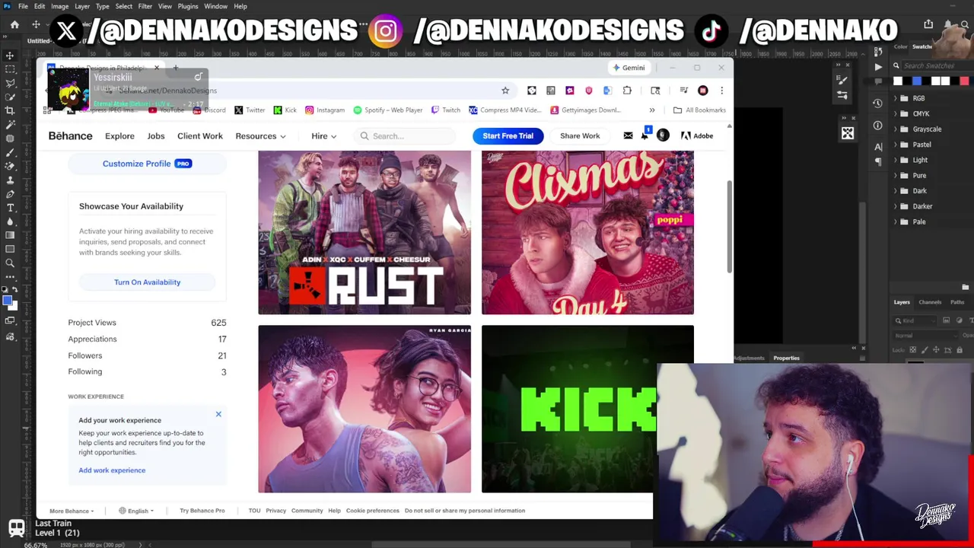Switch to the Paths tab
The height and width of the screenshot is (548, 974).
(x=957, y=302)
